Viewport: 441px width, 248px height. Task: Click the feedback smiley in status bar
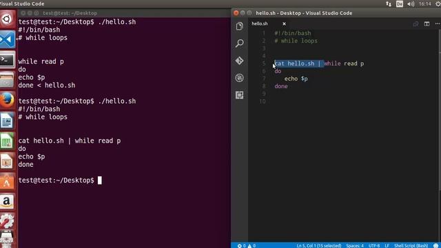click(x=436, y=245)
